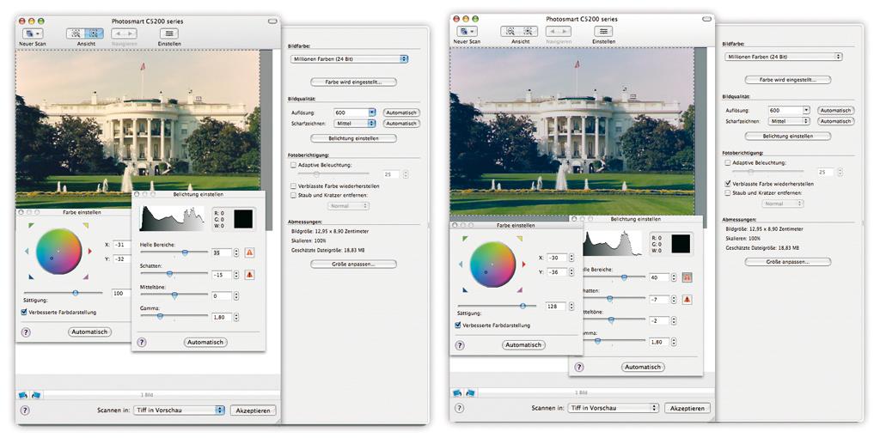Screen dimensions: 880x438
Task: Click the Einstellen toolbar icon in the right window
Action: click(603, 32)
